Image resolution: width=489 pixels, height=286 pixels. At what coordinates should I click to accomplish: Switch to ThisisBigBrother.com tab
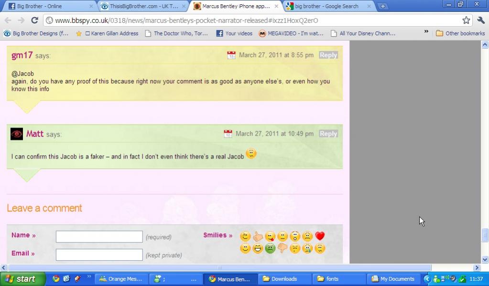(x=143, y=6)
